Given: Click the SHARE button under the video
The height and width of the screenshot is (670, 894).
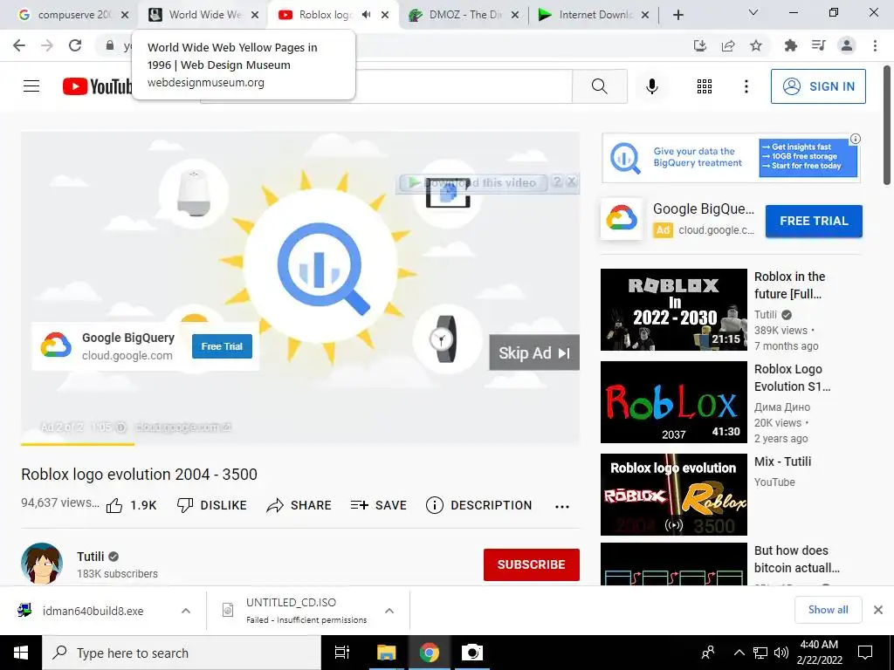Looking at the screenshot, I should click(299, 505).
